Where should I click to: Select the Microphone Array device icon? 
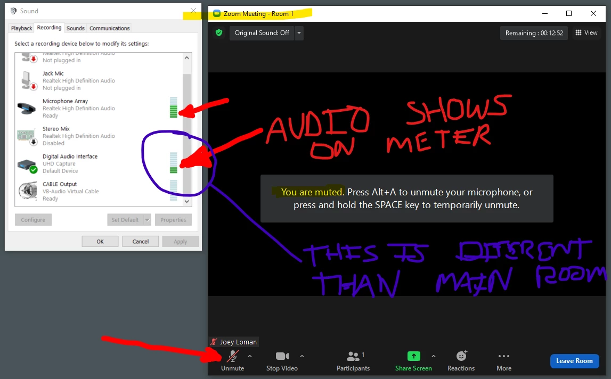pyautogui.click(x=27, y=108)
